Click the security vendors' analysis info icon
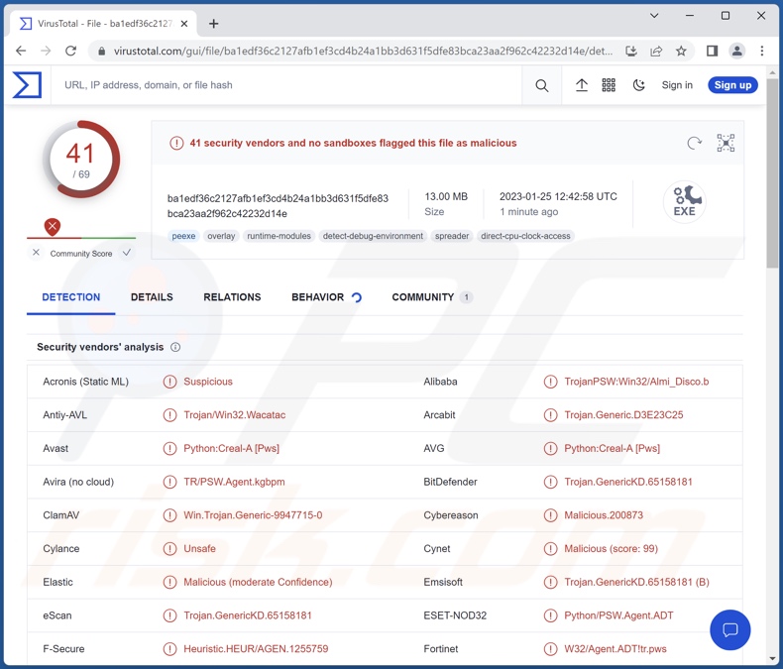783x669 pixels. click(x=175, y=347)
